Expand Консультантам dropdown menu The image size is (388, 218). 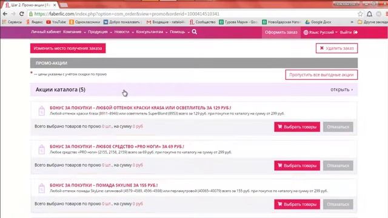[x=152, y=32]
